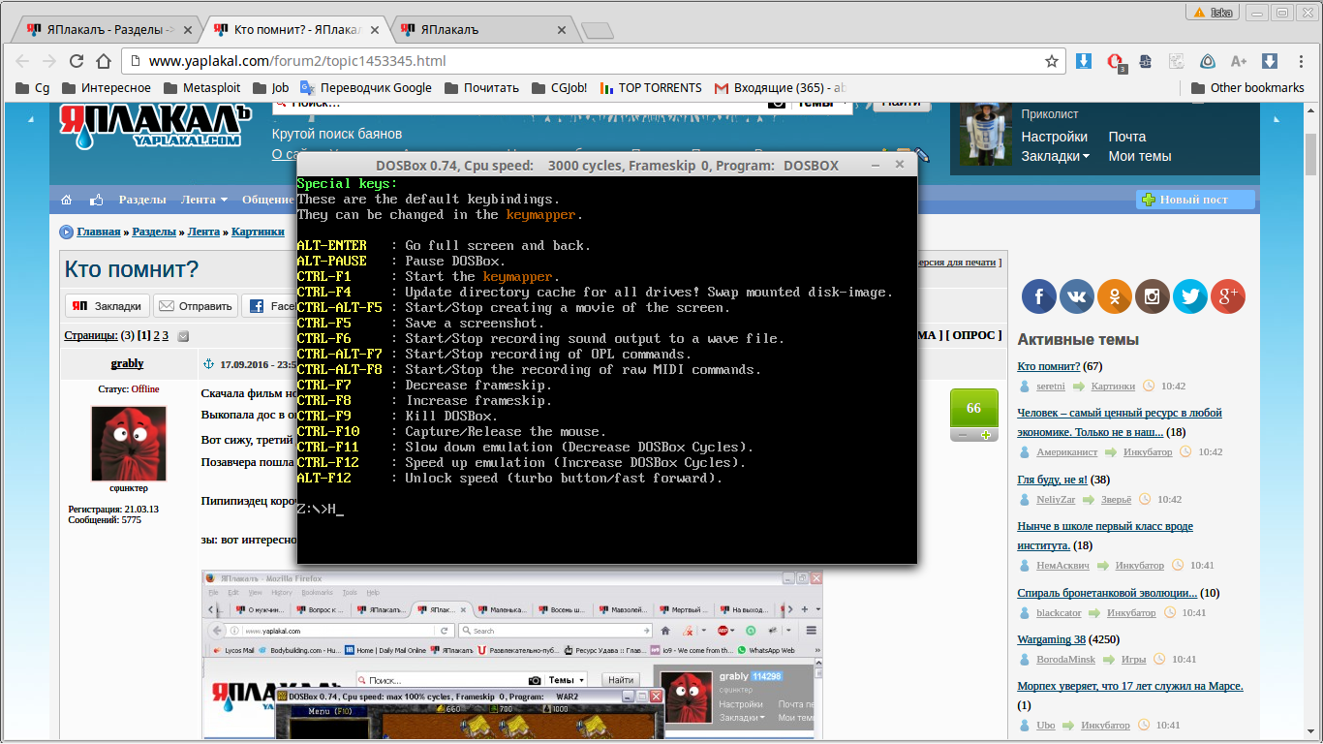Open grably's profile name link
This screenshot has width=1323, height=744.
(128, 363)
